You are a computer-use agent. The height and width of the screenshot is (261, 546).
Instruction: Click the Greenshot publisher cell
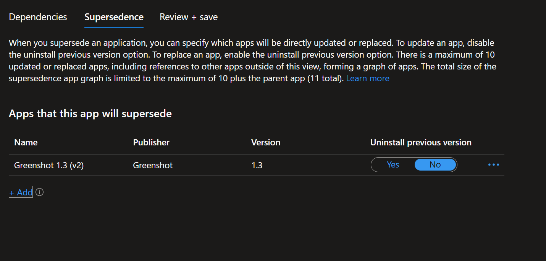point(153,165)
